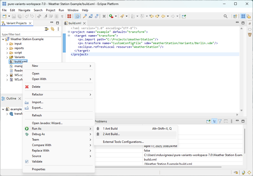Viewport: 253px width, 176px height.
Task: Choose '2 Ant Build...' from Run As submenu
Action: pos(111,134)
